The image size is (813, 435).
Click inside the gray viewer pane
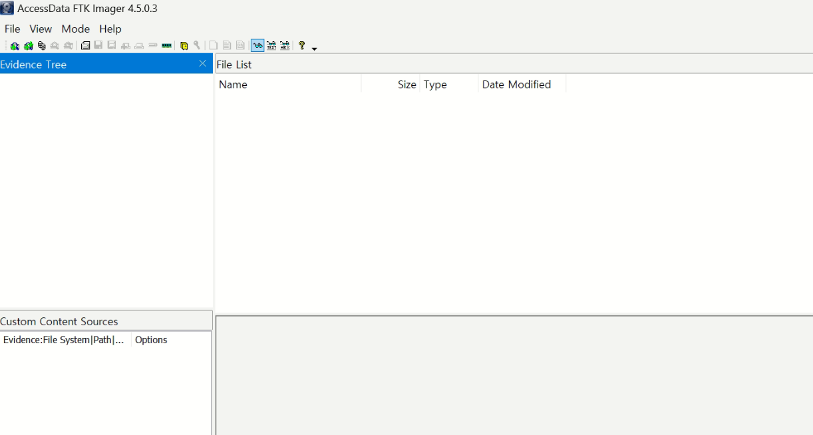coord(514,376)
